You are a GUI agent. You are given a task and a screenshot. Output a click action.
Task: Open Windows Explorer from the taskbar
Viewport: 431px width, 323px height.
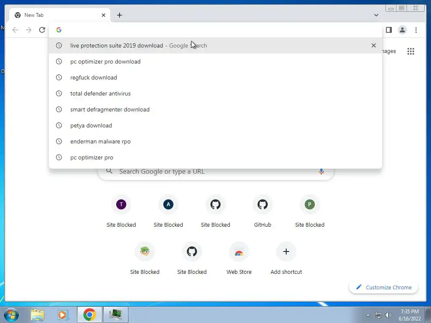click(37, 315)
